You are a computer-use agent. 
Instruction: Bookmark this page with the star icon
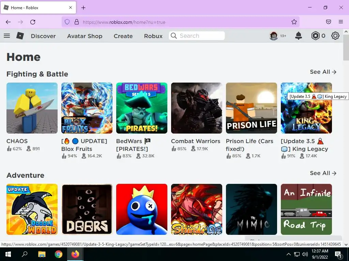click(x=294, y=22)
